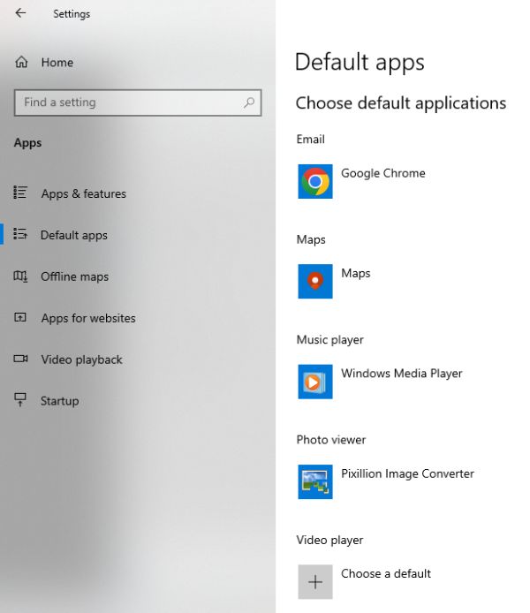Click the magnifier icon in search box
The width and height of the screenshot is (530, 613).
pos(249,102)
